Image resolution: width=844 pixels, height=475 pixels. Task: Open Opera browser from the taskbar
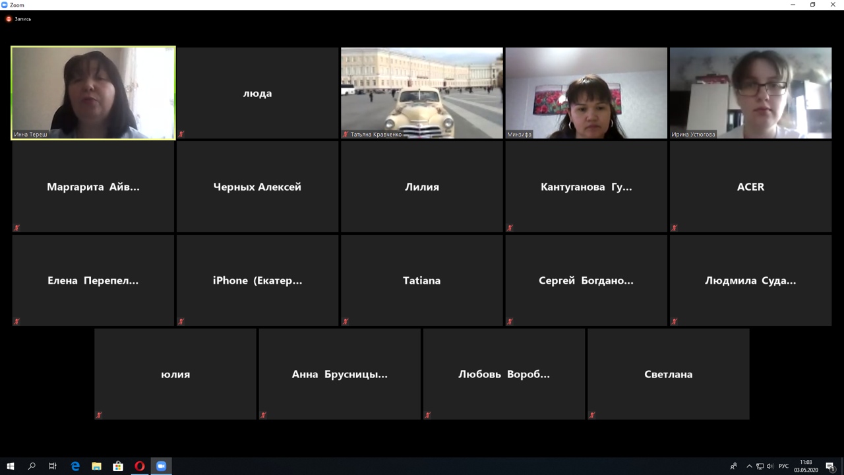coord(139,466)
